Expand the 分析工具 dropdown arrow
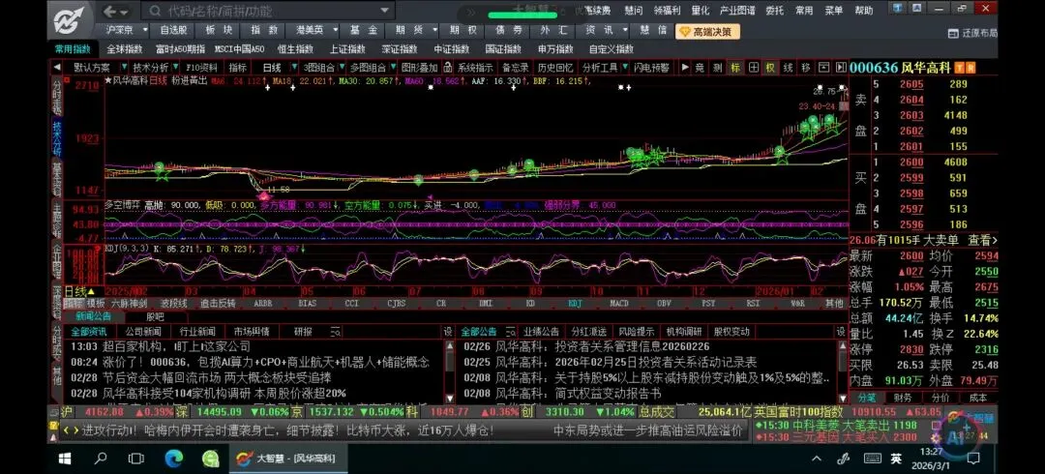This screenshot has height=474, width=1045. tap(624, 68)
